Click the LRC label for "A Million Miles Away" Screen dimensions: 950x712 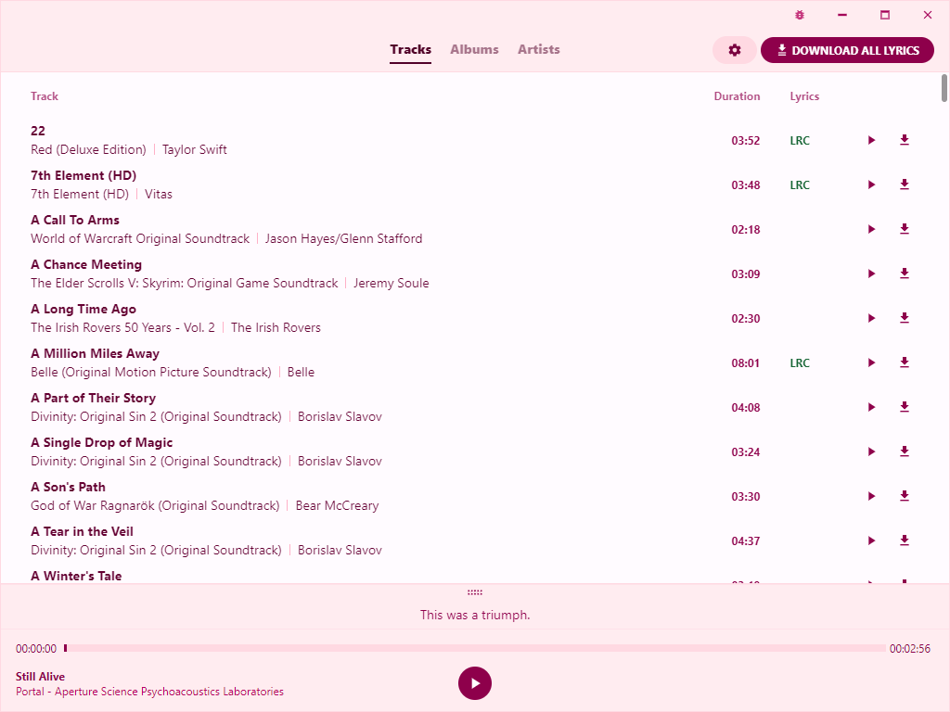pos(800,363)
